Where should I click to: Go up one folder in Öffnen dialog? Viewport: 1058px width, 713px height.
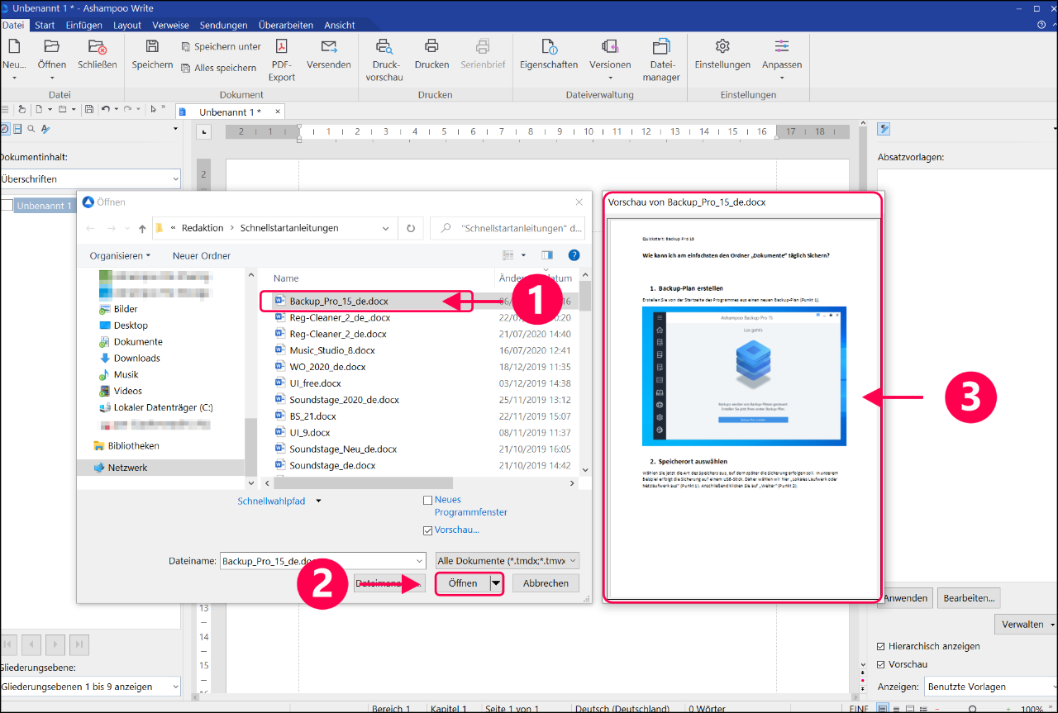click(x=142, y=228)
